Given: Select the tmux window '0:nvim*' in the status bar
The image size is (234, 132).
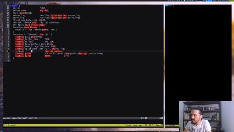Looking at the screenshot, I should point(12,125).
